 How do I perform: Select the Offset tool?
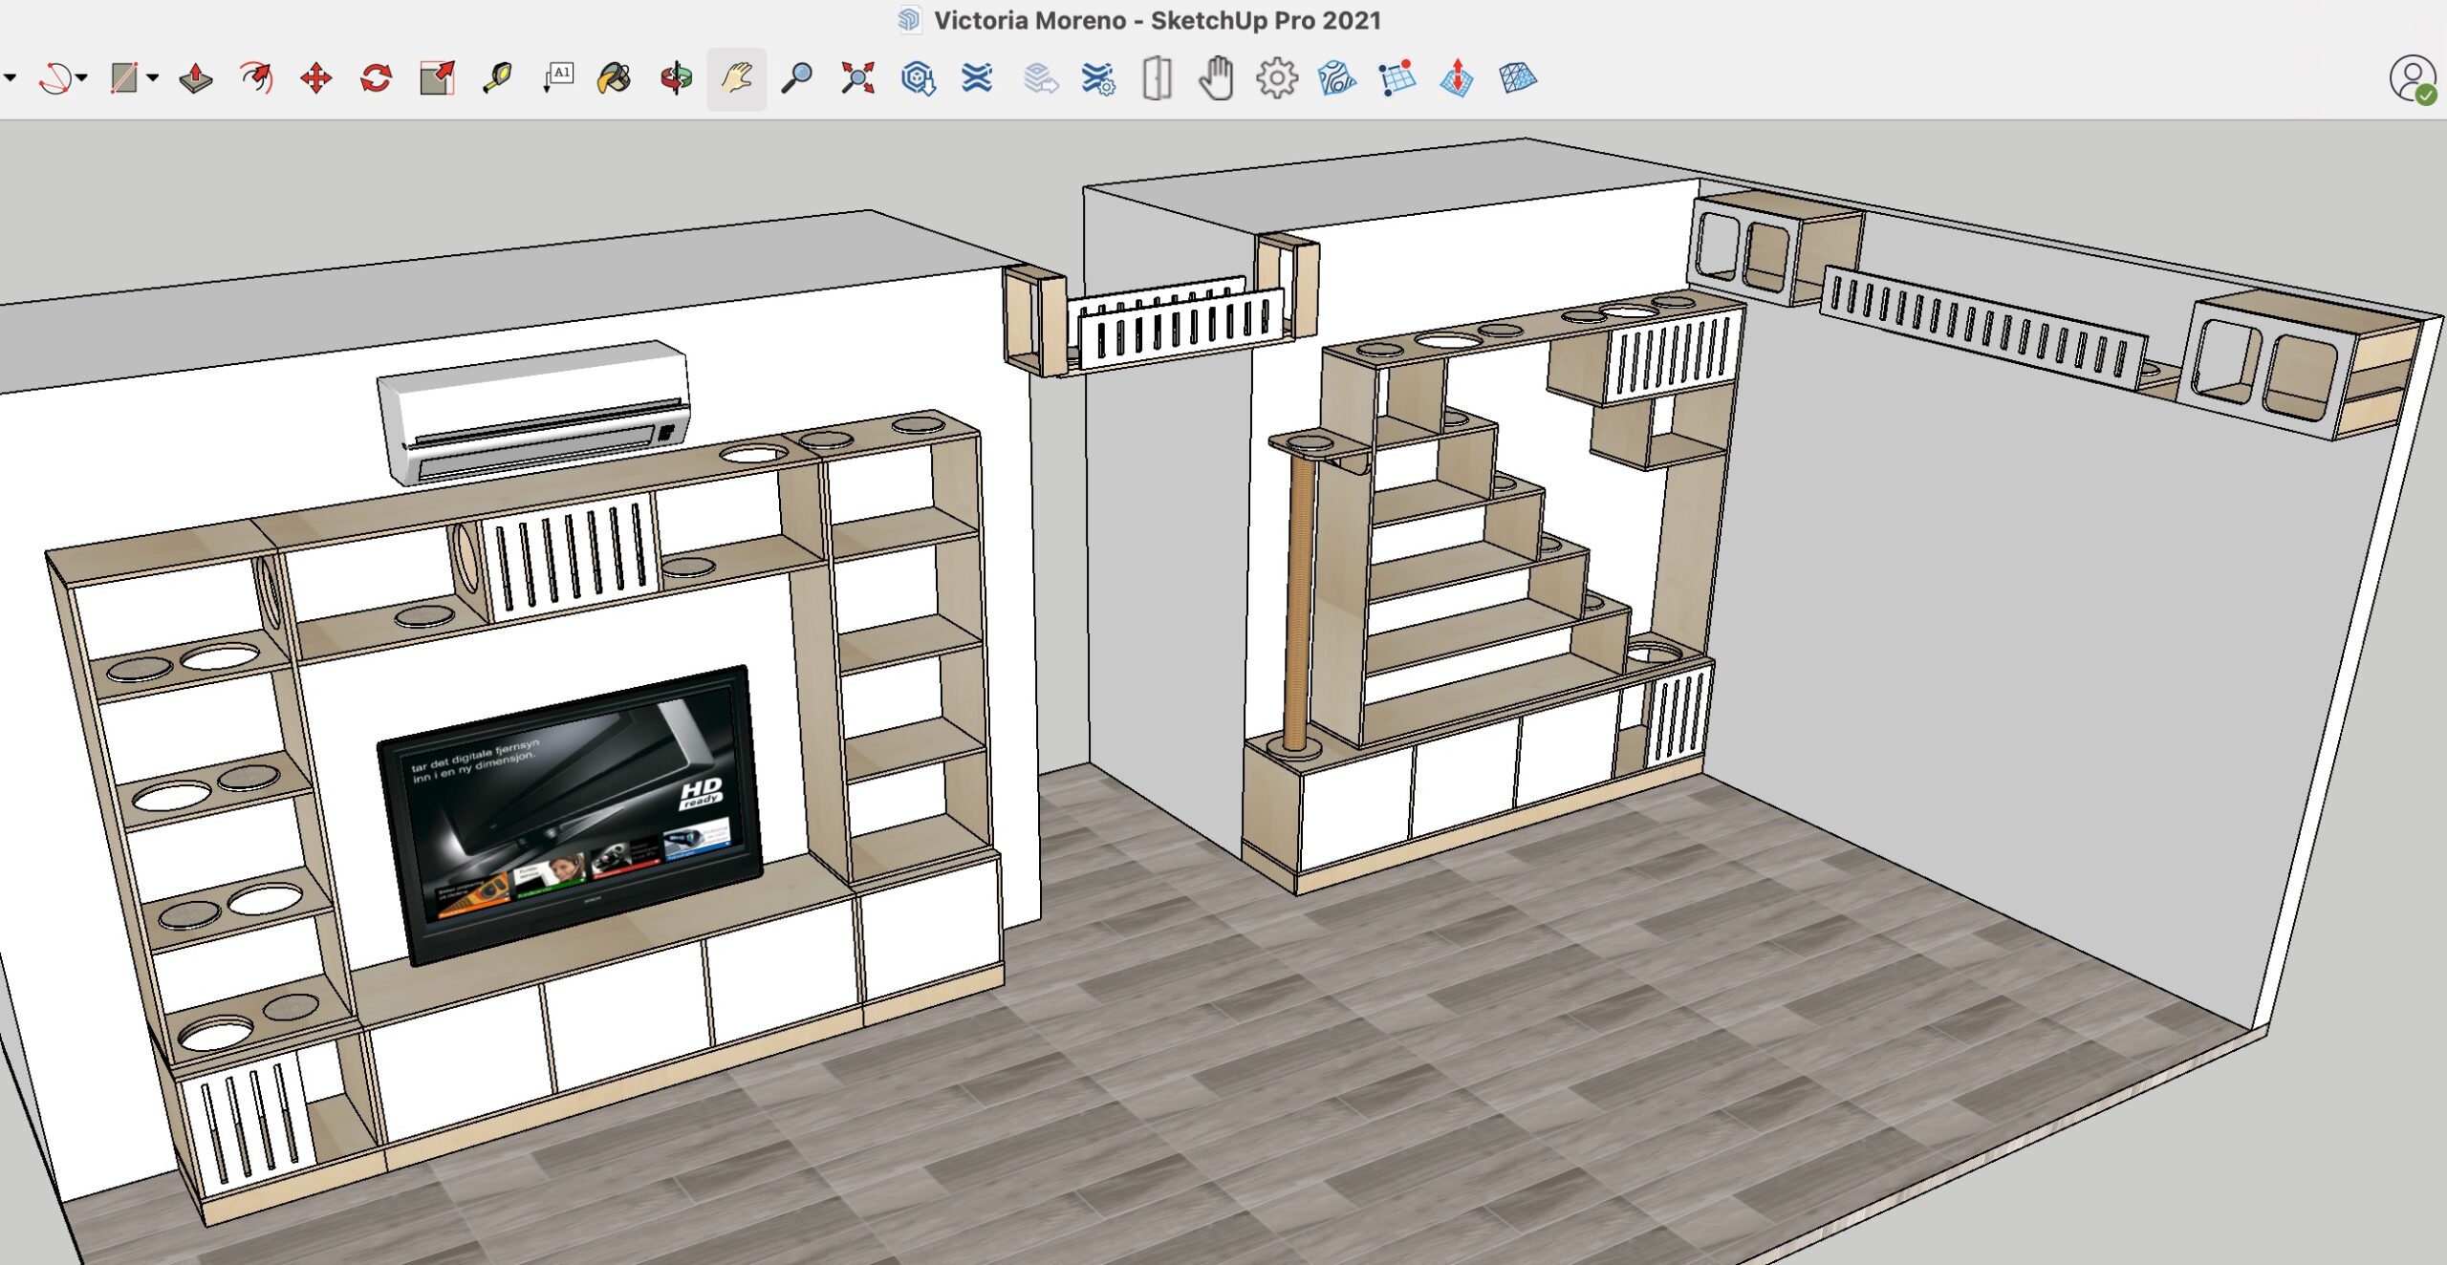point(256,78)
